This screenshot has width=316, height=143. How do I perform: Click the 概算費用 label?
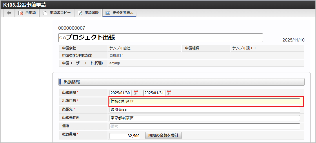69,134
